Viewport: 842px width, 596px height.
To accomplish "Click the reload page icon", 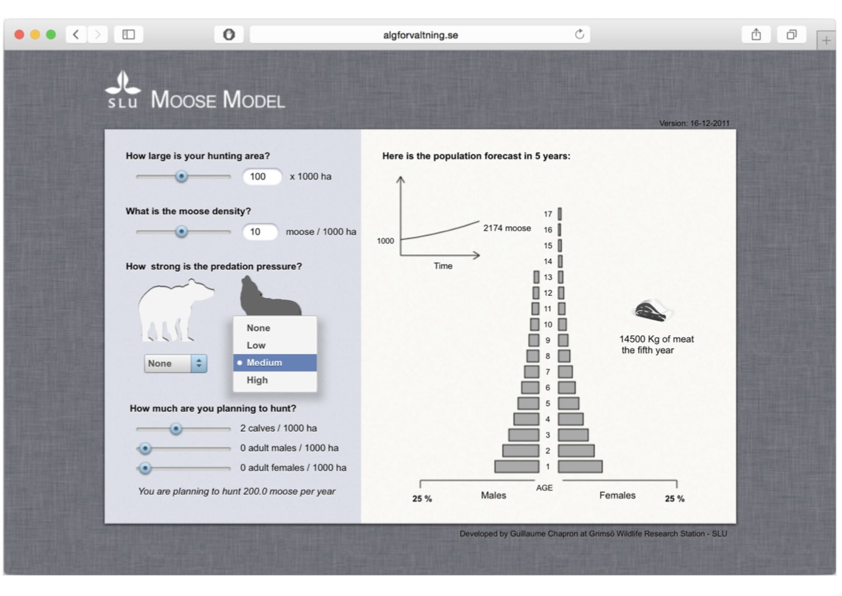I will [579, 34].
